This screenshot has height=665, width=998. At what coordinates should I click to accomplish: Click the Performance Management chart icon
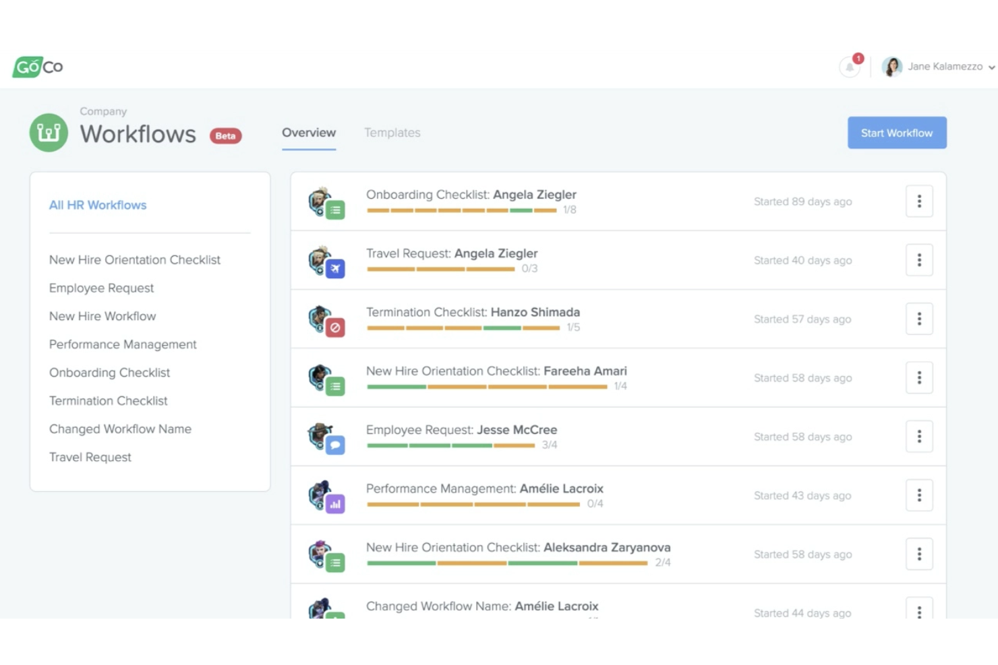pos(335,504)
